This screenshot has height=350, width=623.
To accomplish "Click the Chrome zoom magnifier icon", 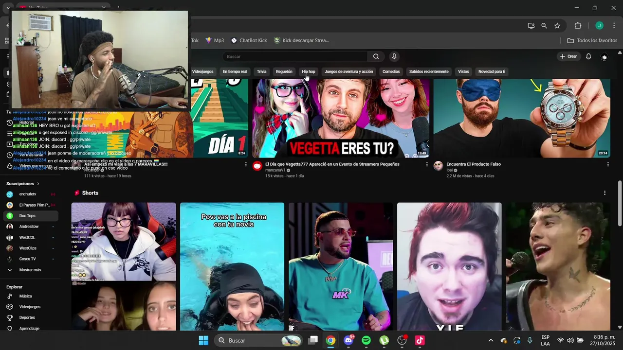I will (544, 26).
